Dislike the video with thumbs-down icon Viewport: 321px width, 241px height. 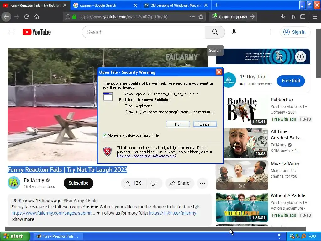pyautogui.click(x=154, y=183)
